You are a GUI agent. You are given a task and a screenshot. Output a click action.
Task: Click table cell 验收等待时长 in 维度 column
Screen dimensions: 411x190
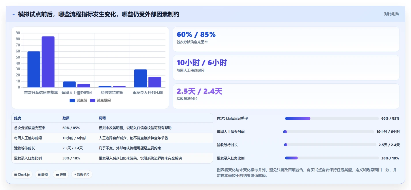[24, 148]
